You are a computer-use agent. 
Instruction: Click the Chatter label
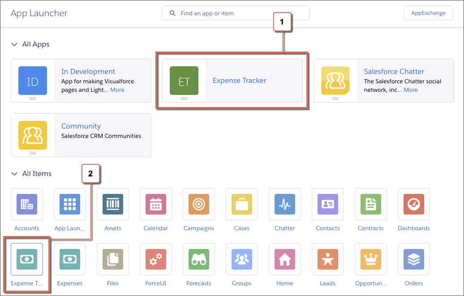285,228
